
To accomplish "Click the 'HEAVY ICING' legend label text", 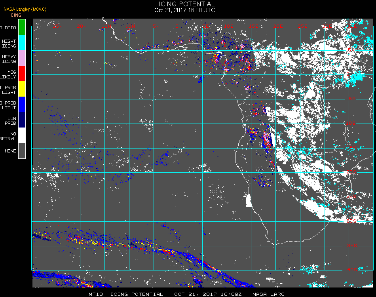I will point(9,59).
